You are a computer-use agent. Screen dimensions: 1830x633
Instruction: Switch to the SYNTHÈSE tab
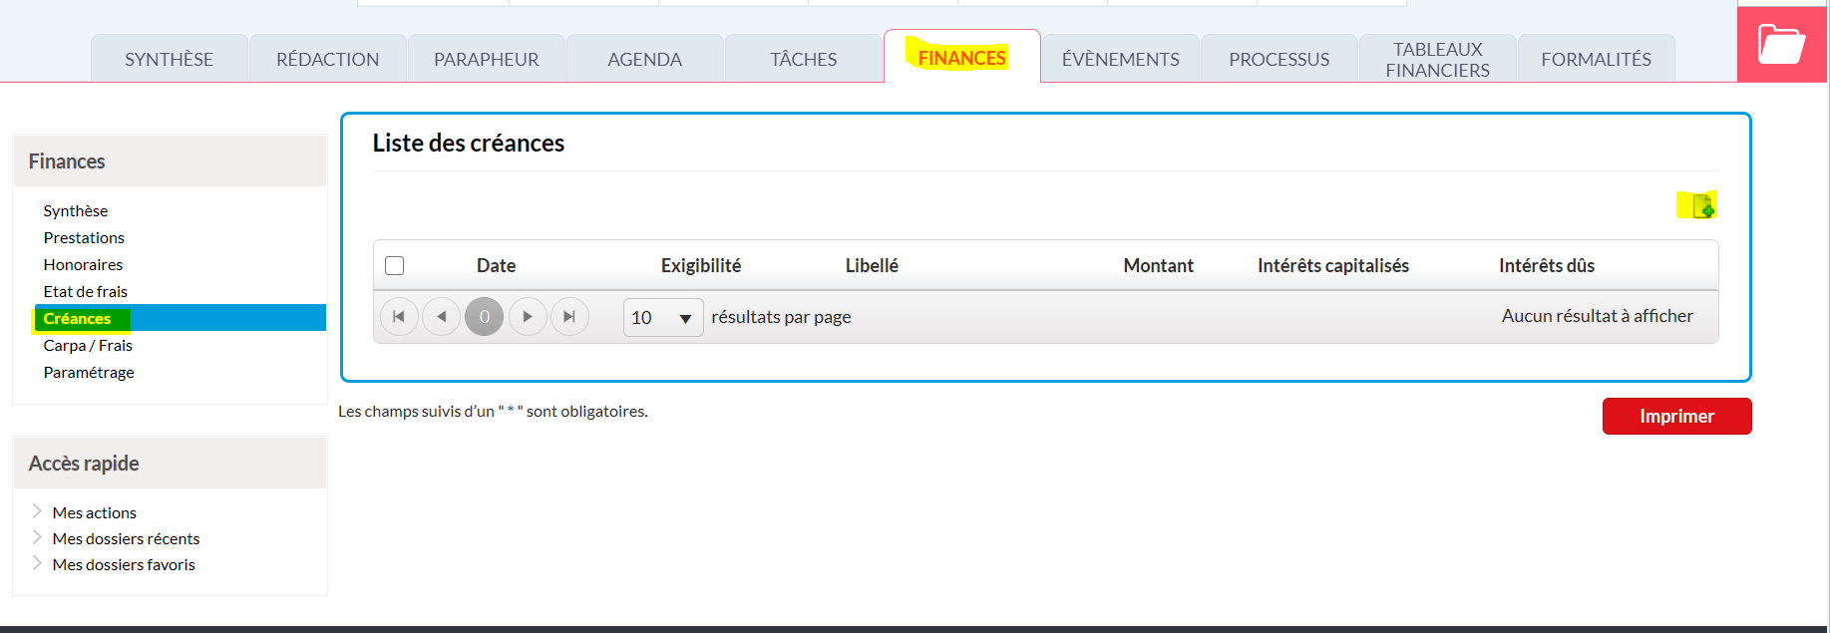[x=169, y=59]
